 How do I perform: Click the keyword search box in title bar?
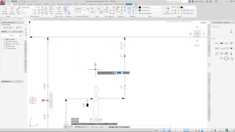pyautogui.click(x=177, y=1)
